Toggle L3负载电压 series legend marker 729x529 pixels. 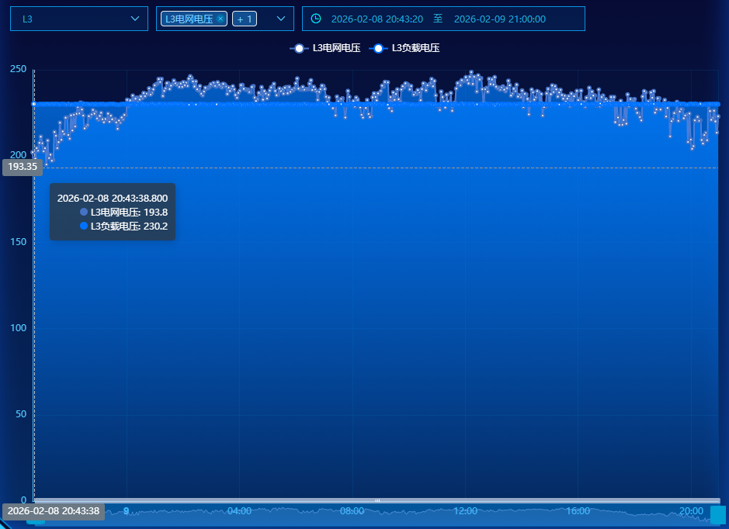tap(378, 48)
